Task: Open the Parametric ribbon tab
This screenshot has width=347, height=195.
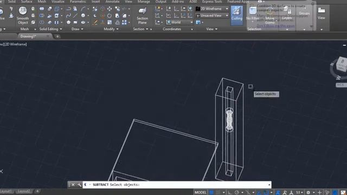Action: click(x=78, y=2)
